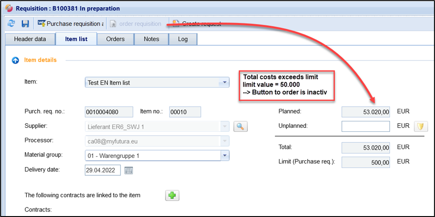Click the Purchase requisition toolbar button
Viewport: 435px width, 217px height.
(71, 24)
